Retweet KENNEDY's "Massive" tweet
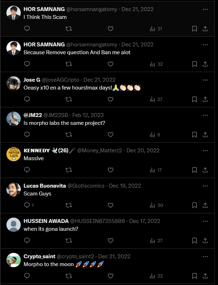Screen dimensions: 218x285 (x=69, y=170)
